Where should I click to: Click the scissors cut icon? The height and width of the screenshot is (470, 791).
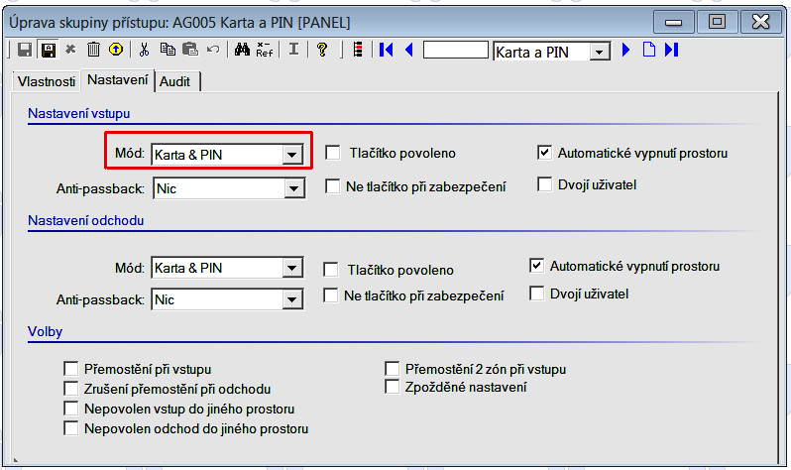coord(145,50)
